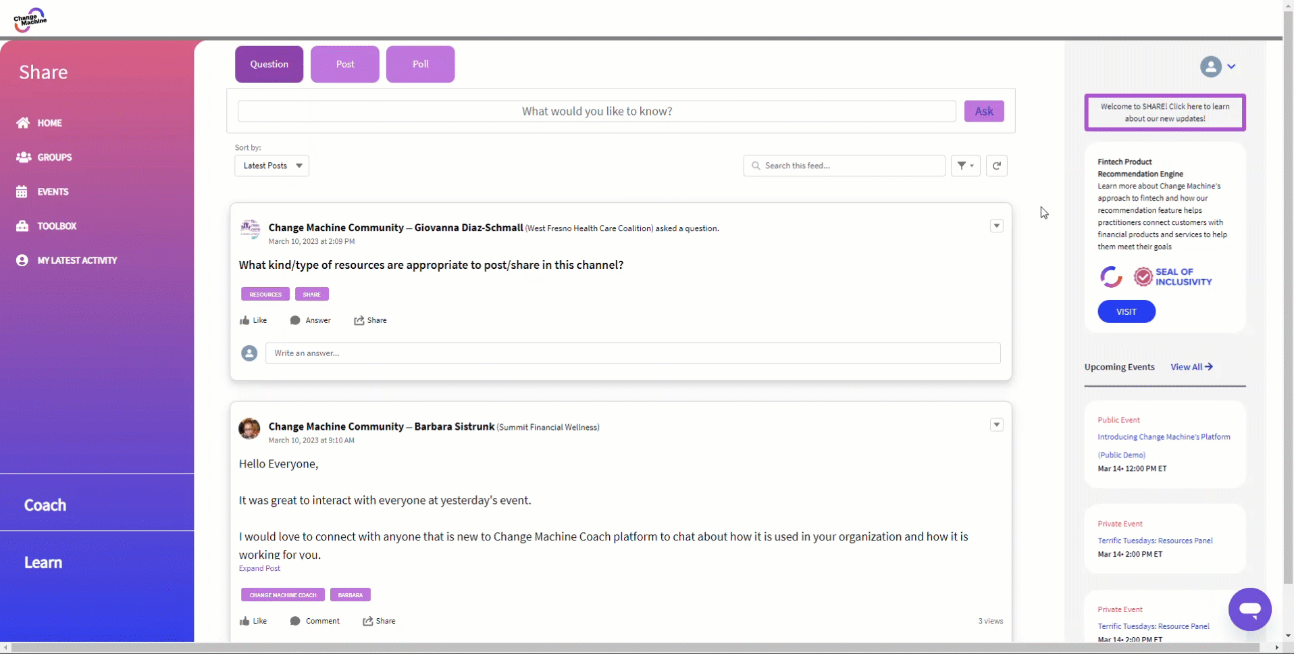
Task: Open the feed filter dropdown
Action: [965, 166]
